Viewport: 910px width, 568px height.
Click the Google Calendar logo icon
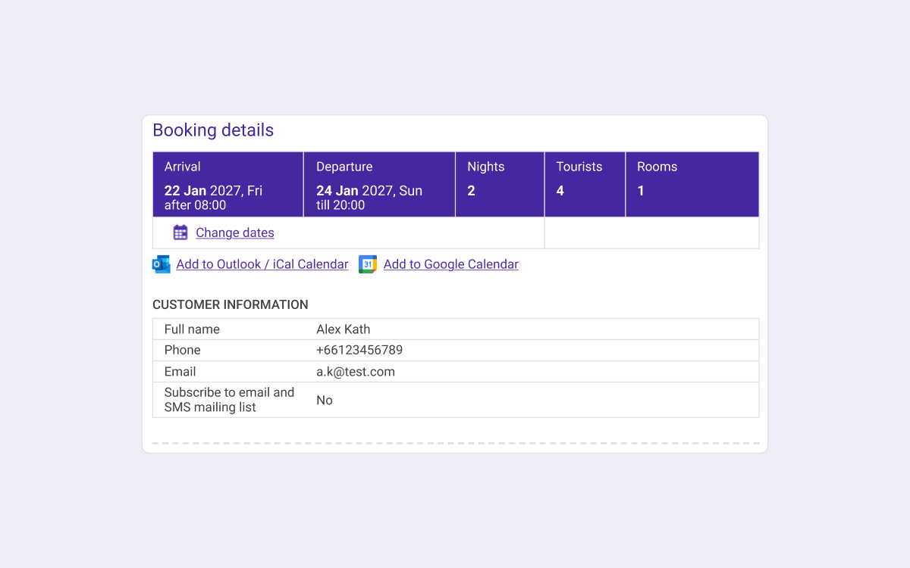368,264
